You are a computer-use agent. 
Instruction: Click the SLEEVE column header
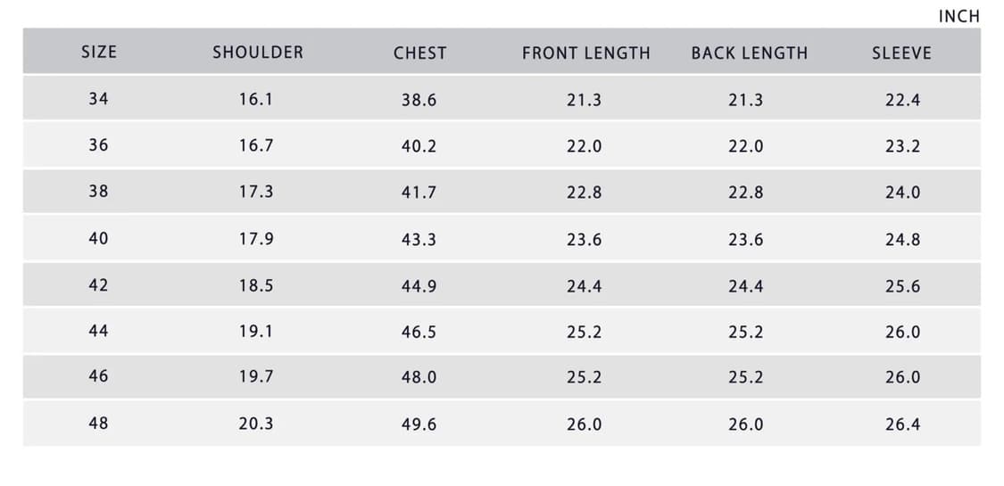click(901, 53)
